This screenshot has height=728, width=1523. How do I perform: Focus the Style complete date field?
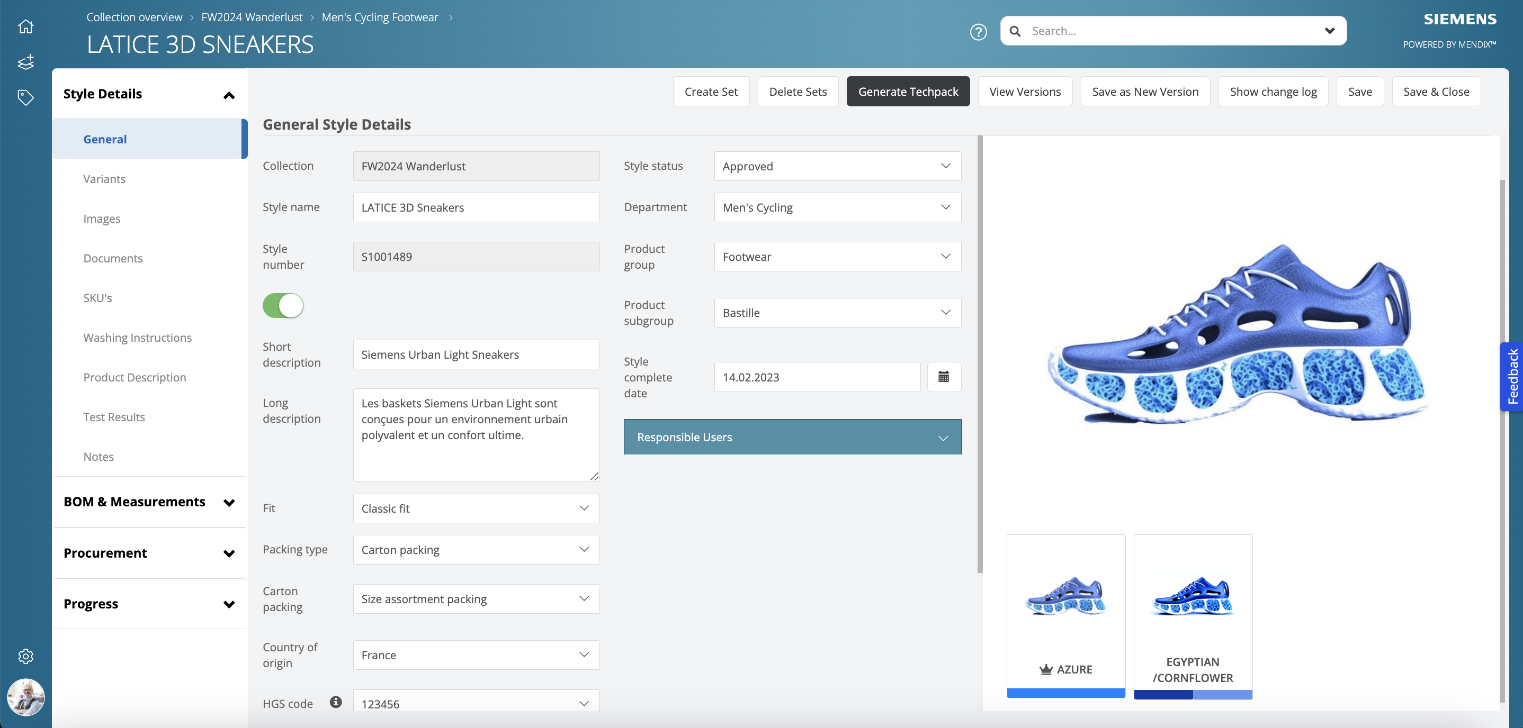click(x=817, y=377)
